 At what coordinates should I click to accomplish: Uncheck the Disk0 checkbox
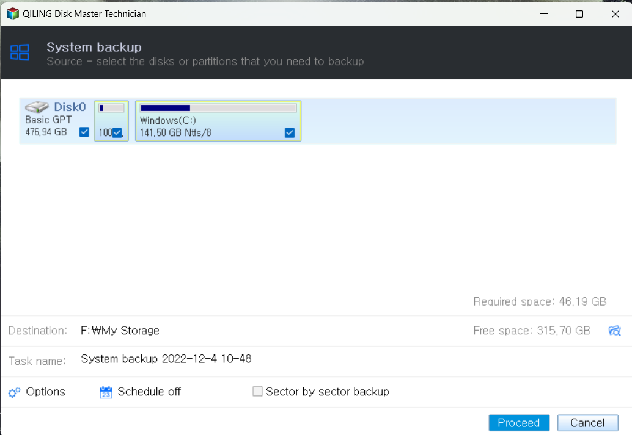84,132
